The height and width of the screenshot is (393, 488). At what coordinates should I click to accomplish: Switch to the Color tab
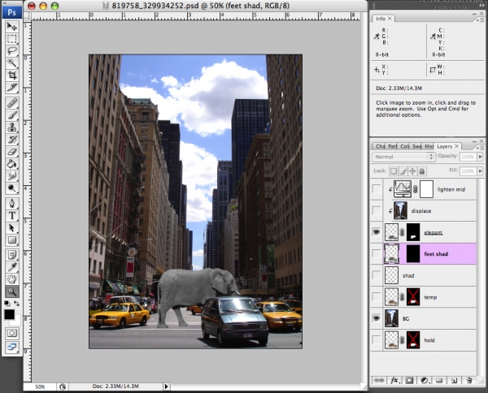[404, 146]
